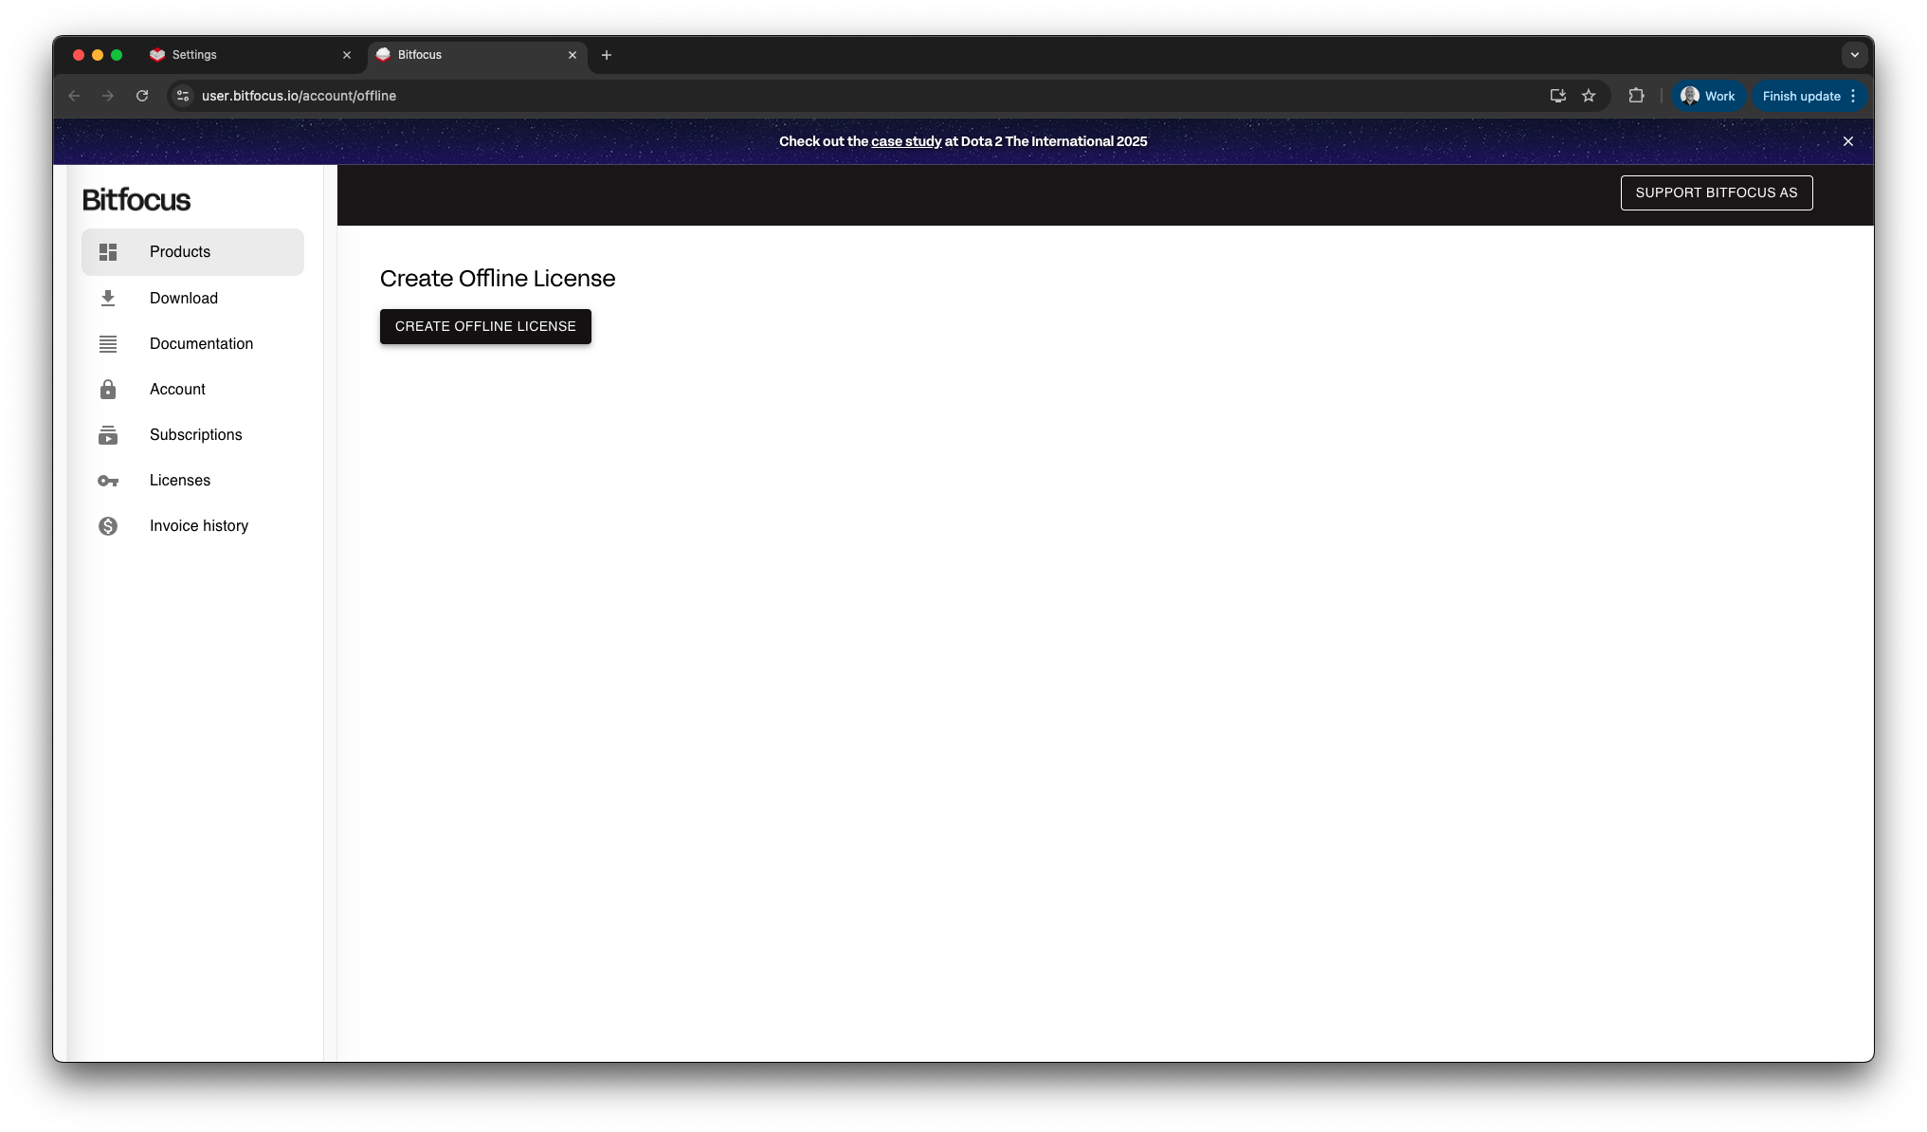Dismiss the Dota 2 announcement banner
This screenshot has height=1132, width=1927.
pyautogui.click(x=1848, y=141)
